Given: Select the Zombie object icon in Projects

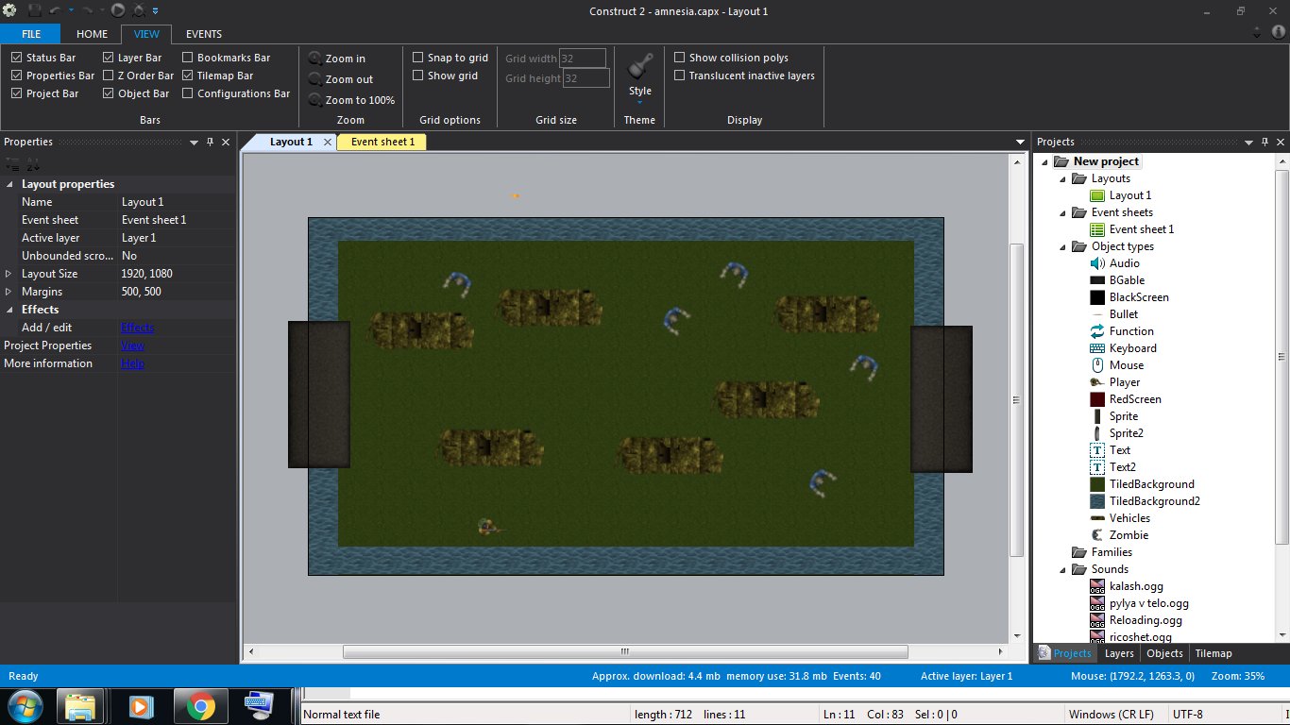Looking at the screenshot, I should tap(1097, 535).
